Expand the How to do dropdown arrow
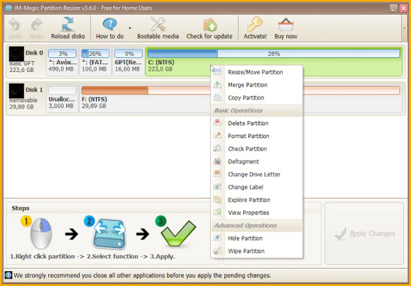Image resolution: width=411 pixels, height=286 pixels. point(130,28)
